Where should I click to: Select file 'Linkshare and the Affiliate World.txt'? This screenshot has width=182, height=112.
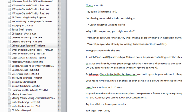pos(30,90)
